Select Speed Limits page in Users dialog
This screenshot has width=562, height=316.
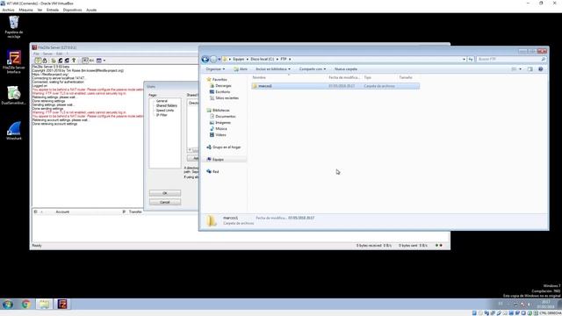point(165,111)
